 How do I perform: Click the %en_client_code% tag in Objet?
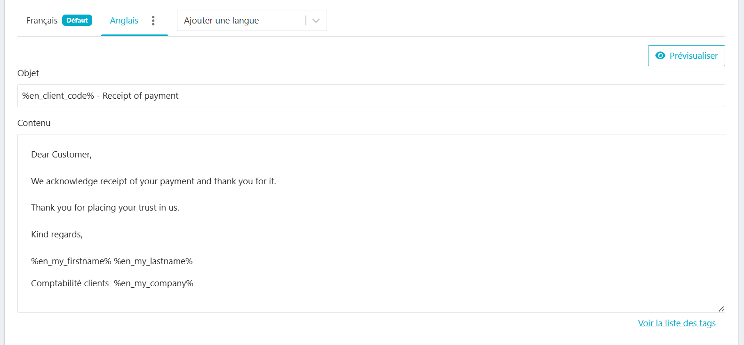point(58,96)
